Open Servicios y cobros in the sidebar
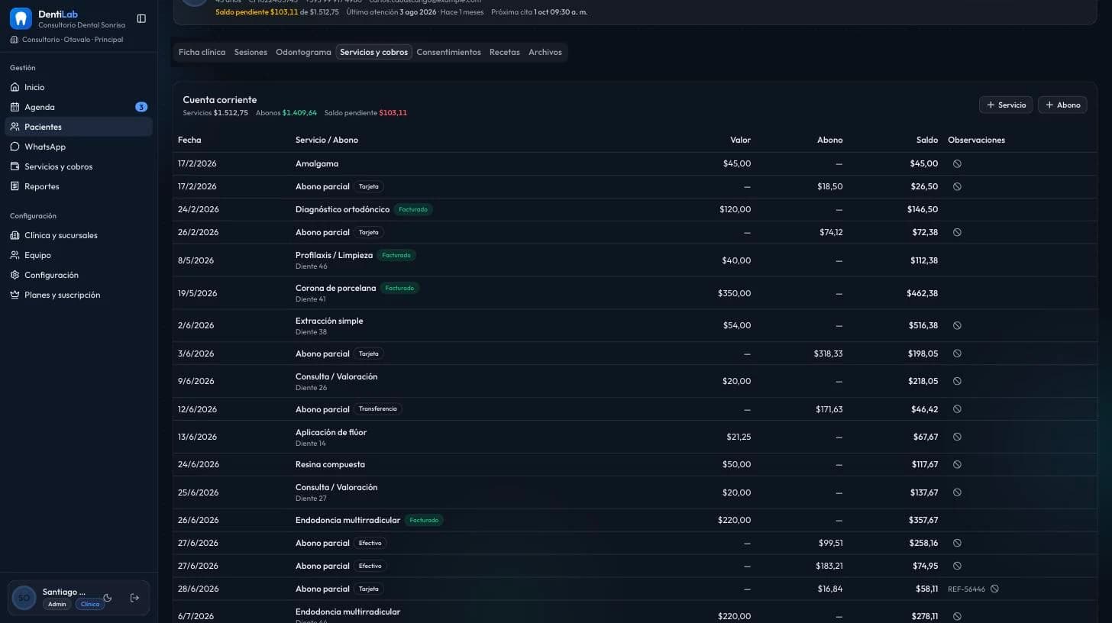Screen dimensions: 1112x623 79,166
